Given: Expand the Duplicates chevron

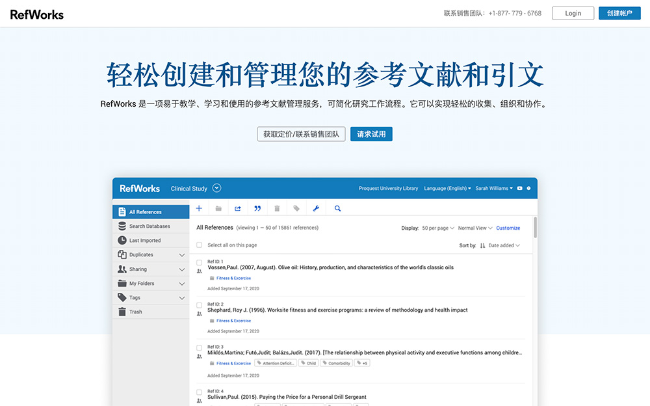Looking at the screenshot, I should [x=181, y=255].
